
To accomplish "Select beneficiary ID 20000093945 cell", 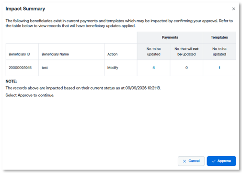I will point(22,68).
